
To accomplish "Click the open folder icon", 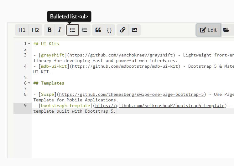I will [x=226, y=30].
